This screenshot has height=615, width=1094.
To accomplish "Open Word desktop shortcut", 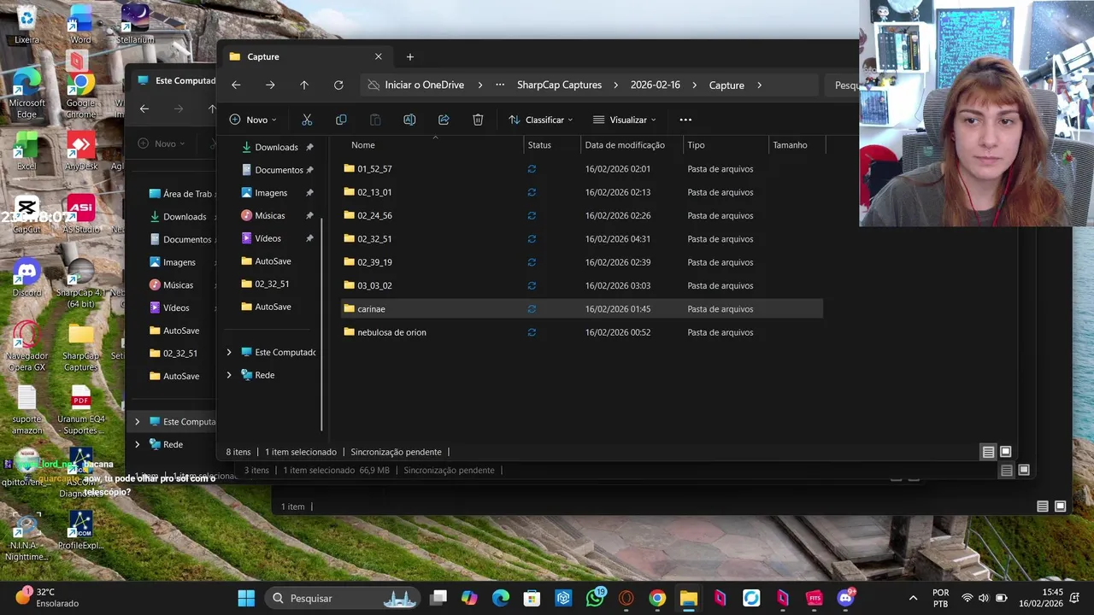I will coord(80,26).
